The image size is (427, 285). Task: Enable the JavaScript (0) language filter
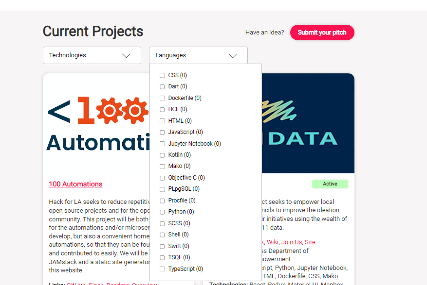point(162,132)
